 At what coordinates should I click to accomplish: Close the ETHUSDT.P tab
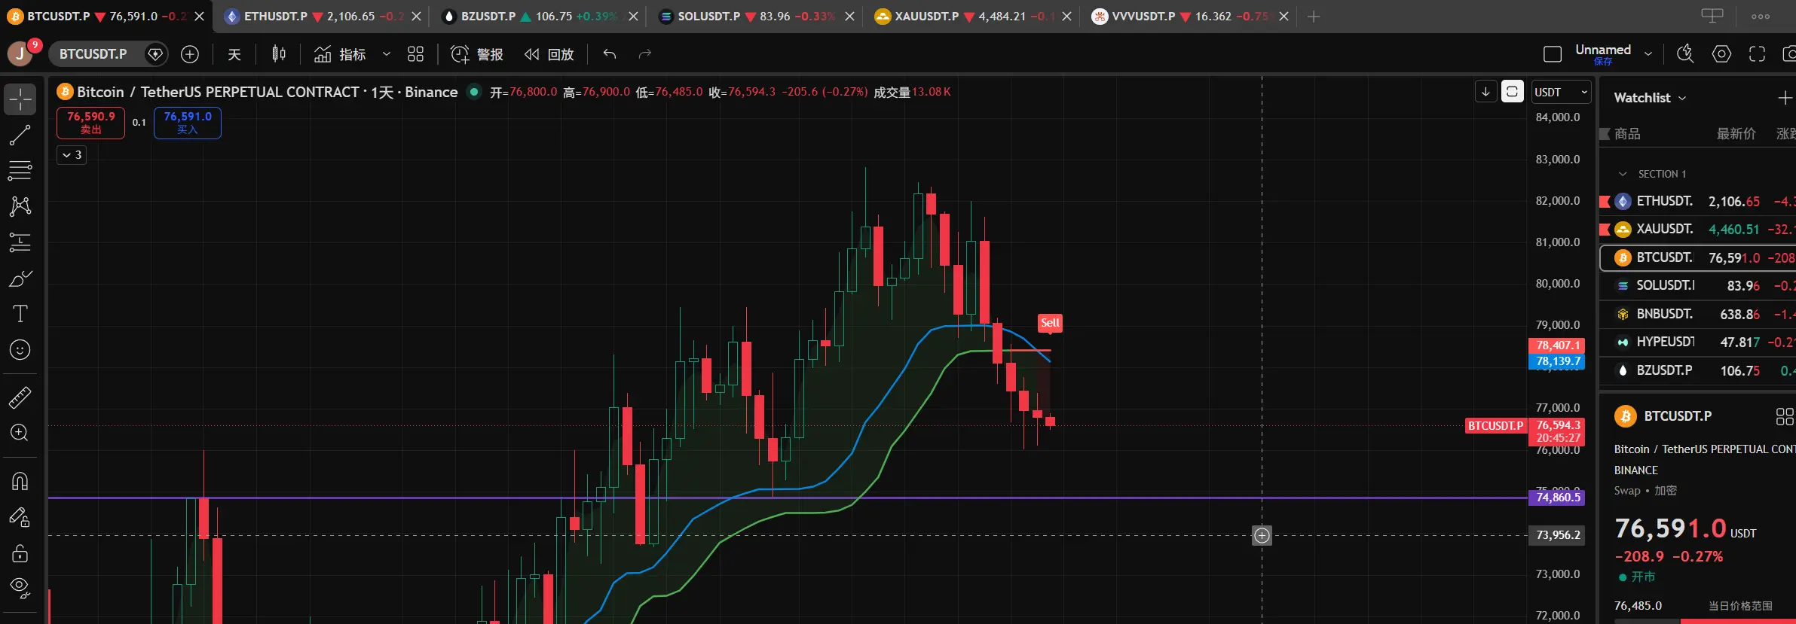[416, 17]
